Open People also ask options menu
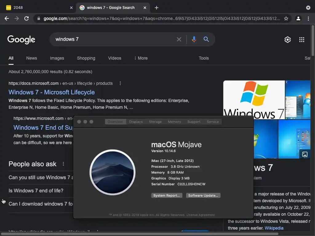Viewport: 315px width, 236px height. point(63,164)
